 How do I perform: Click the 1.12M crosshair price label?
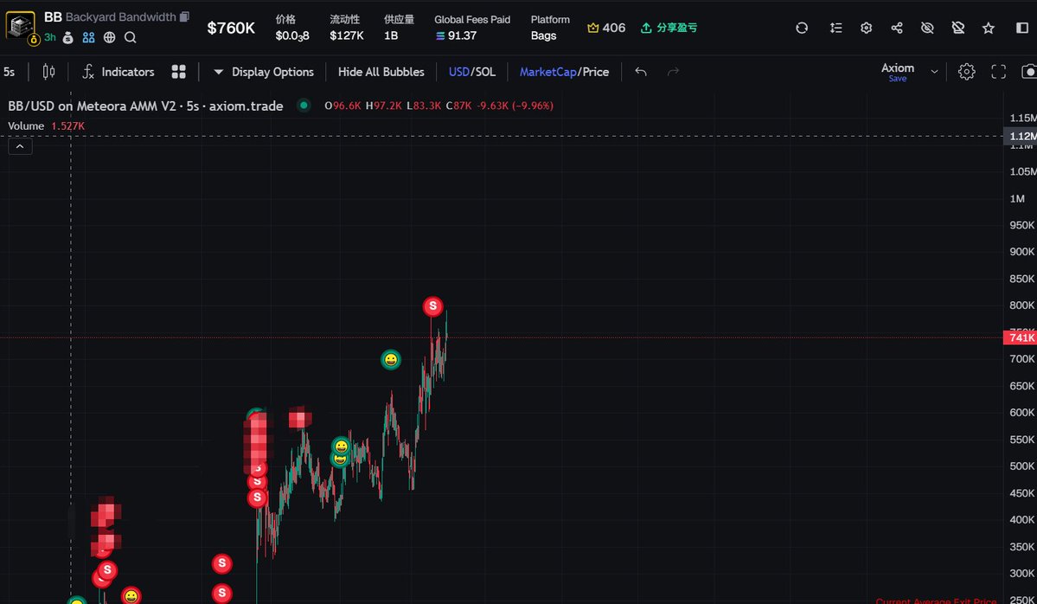pos(1020,136)
